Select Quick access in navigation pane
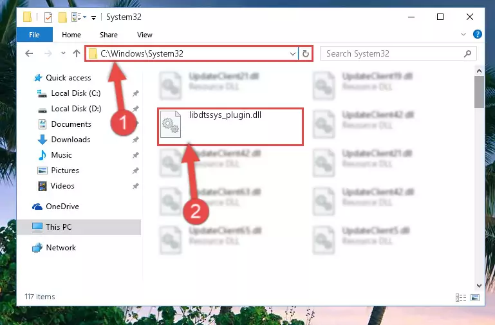Image resolution: width=495 pixels, height=325 pixels. point(68,78)
